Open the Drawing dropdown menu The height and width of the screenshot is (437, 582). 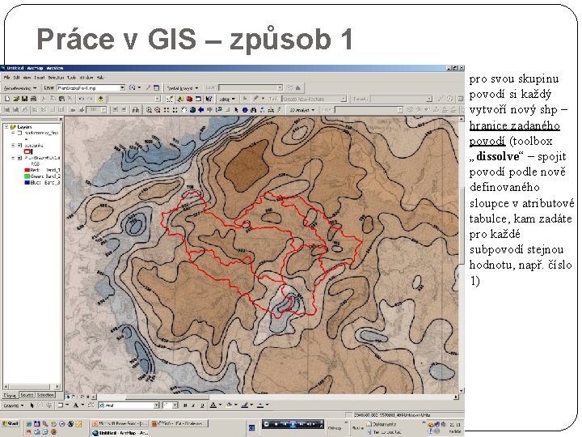pyautogui.click(x=14, y=405)
